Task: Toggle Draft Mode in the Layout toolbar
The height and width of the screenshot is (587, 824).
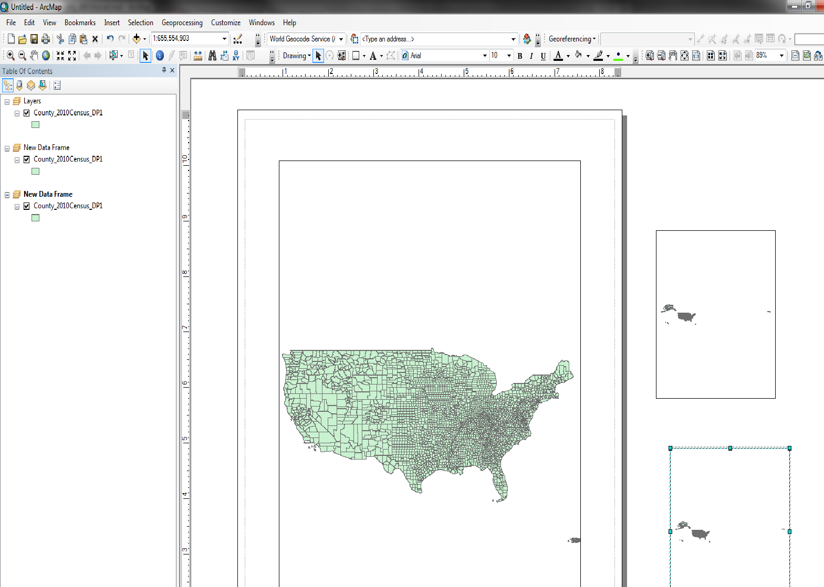Action: 796,56
